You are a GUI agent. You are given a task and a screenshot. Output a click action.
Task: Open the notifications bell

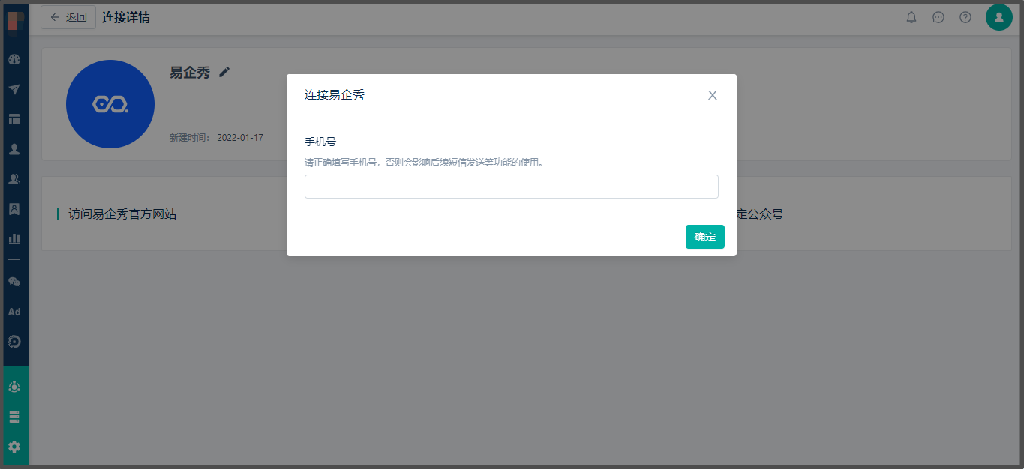click(911, 17)
